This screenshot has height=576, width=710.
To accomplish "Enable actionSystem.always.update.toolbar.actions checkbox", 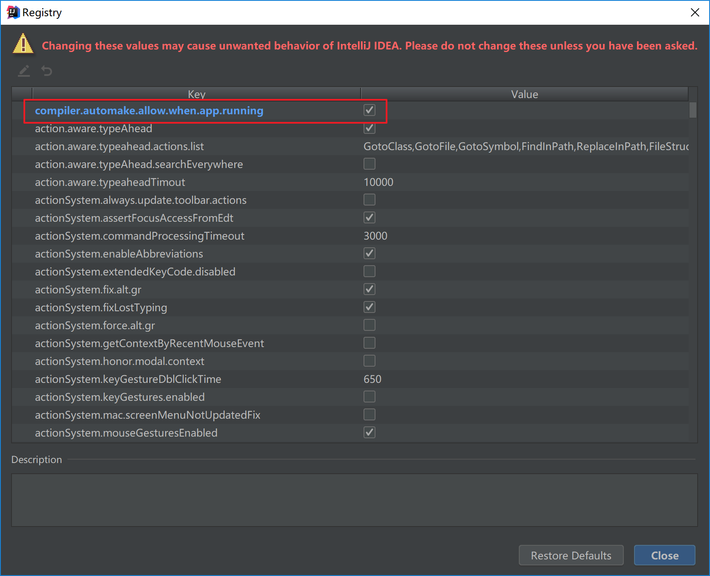I will pos(370,200).
